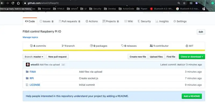
Task: Open the red Bluetooth 4.0: Wh... bookmark
Action: tap(162, 9)
